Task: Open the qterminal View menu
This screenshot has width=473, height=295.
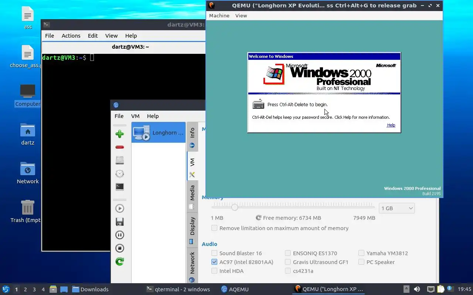Action: tap(111, 35)
